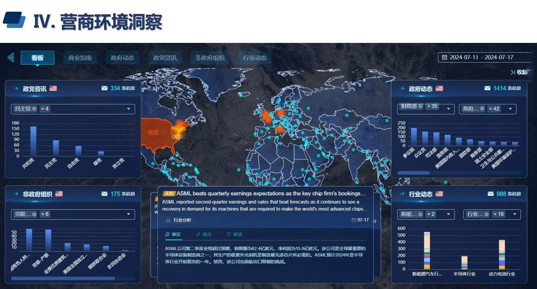Viewport: 537px width, 289px height.
Task: Remove the 民主党 filter tag
Action: coord(34,109)
